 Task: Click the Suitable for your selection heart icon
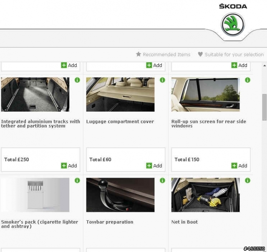coord(200,54)
